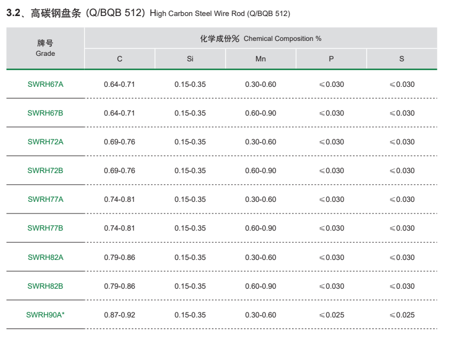Click the S column header

[402, 59]
